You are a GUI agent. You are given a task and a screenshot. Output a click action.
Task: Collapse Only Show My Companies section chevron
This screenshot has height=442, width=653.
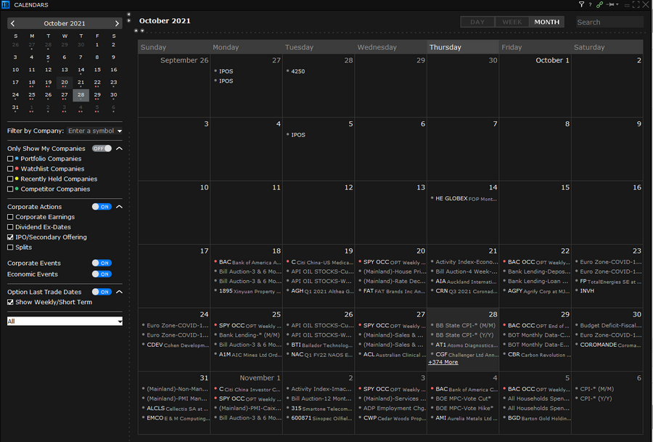[120, 148]
